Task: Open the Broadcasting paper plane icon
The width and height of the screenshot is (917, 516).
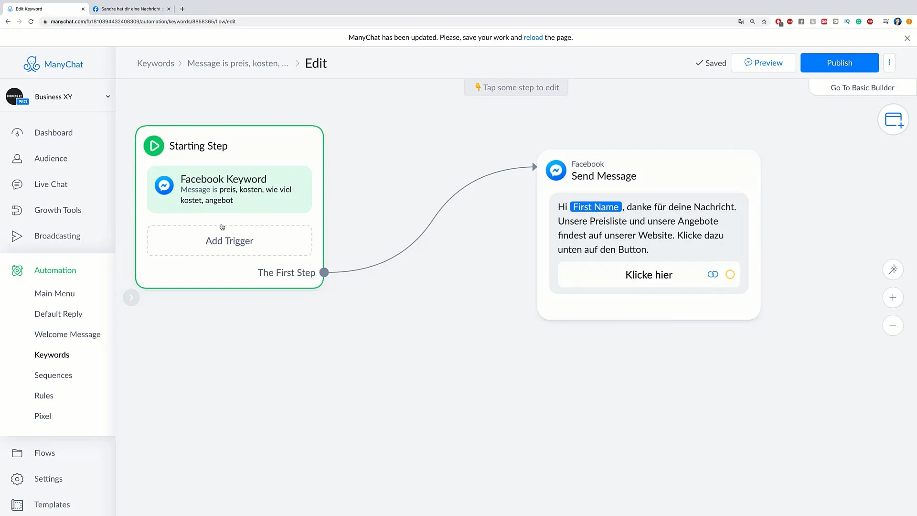Action: 17,236
